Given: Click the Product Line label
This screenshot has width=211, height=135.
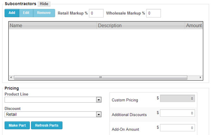Looking at the screenshot, I should point(17,94).
